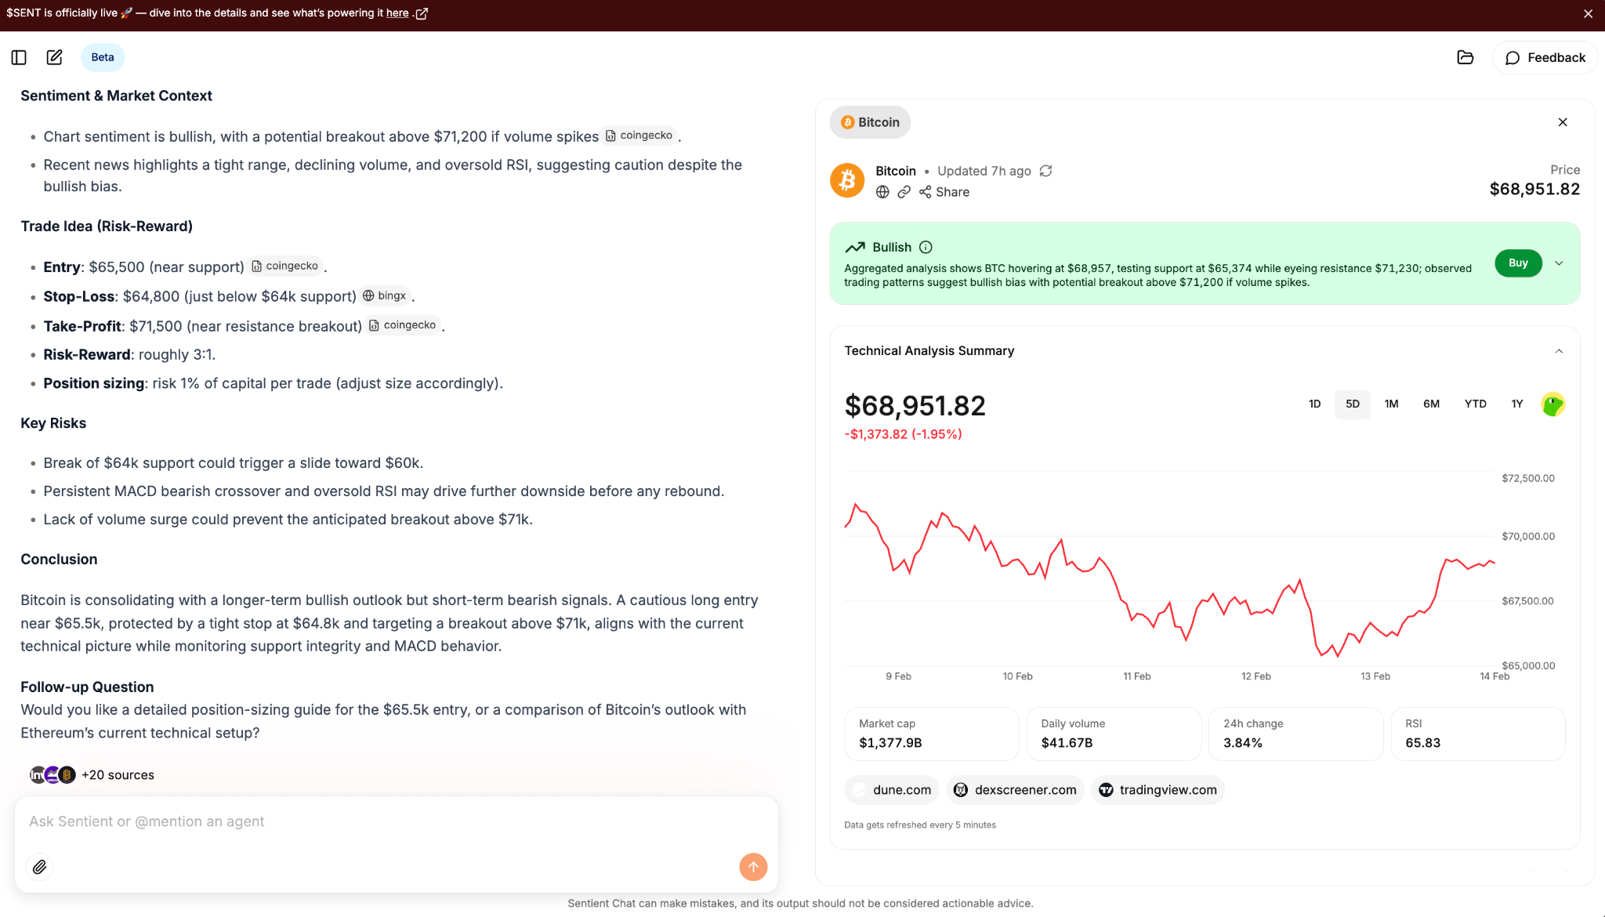Open the folder icon in the top right
1605x917 pixels.
[x=1465, y=57]
